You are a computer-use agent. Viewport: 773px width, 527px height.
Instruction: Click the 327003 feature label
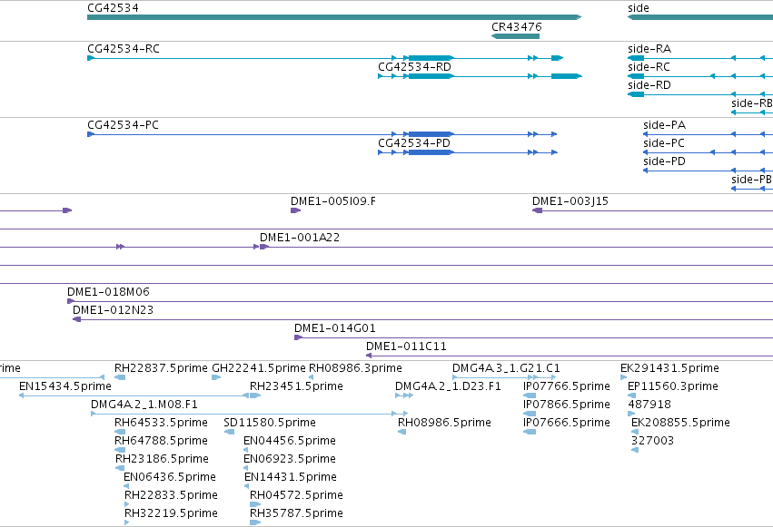652,441
